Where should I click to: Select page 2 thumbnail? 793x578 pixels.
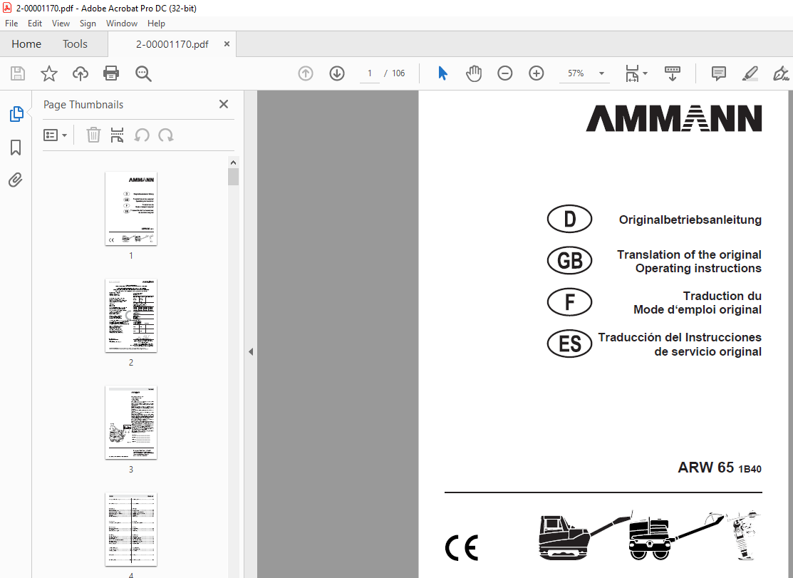click(131, 316)
